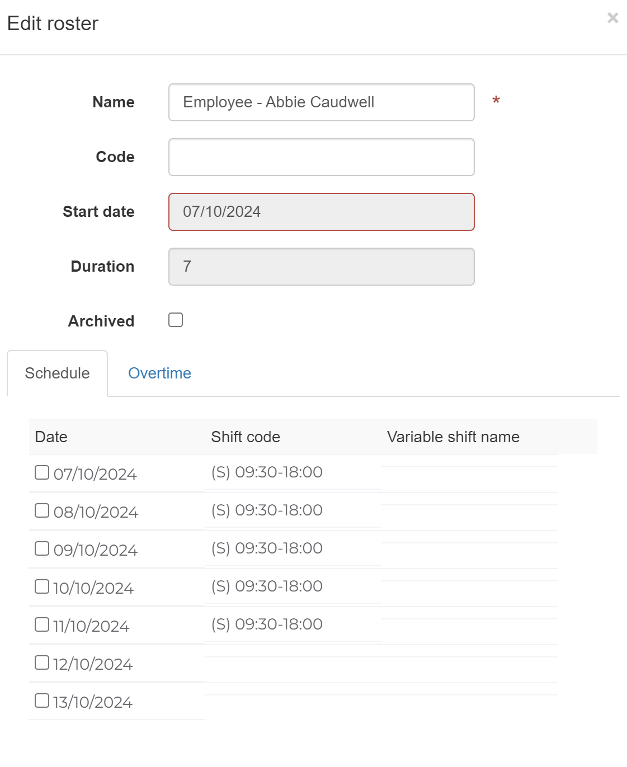627x767 pixels.
Task: Click the 07/10/2024 shift code cell
Action: (x=267, y=472)
